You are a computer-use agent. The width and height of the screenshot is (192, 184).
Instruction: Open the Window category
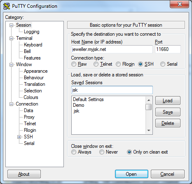coord(24,64)
